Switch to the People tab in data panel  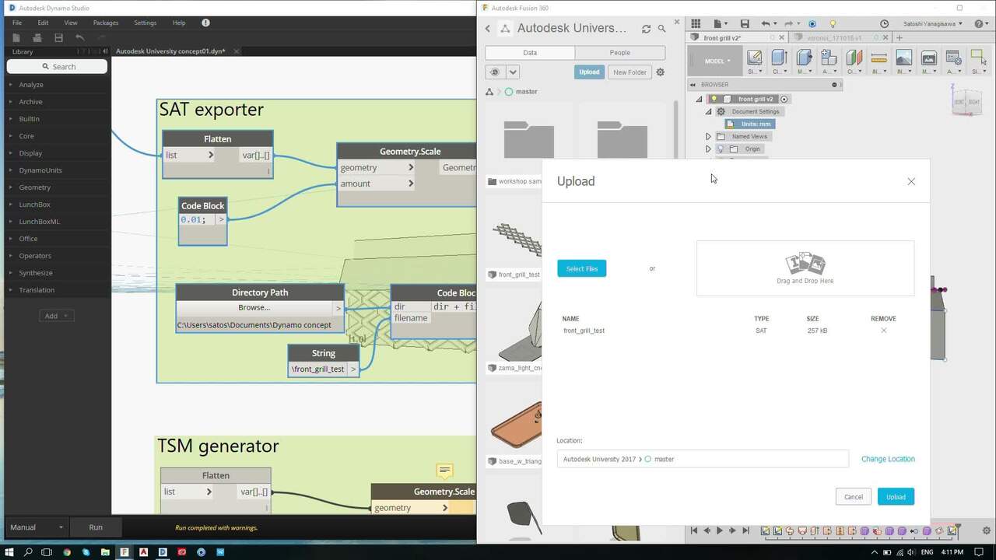(x=620, y=53)
